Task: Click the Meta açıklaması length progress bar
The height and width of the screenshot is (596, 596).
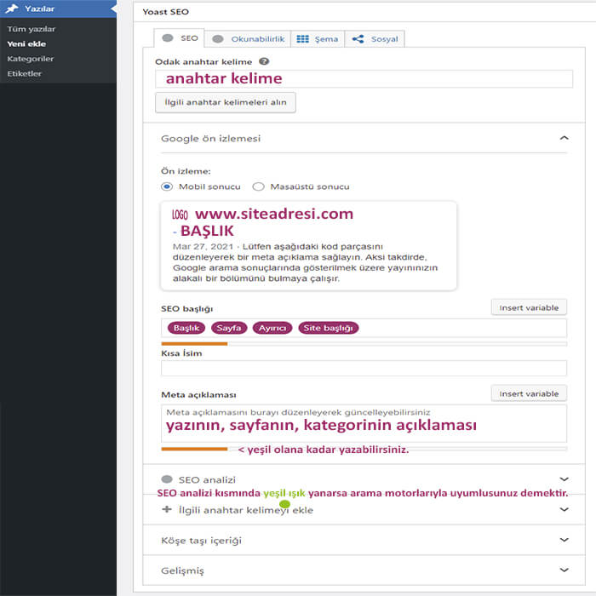Action: coord(364,449)
